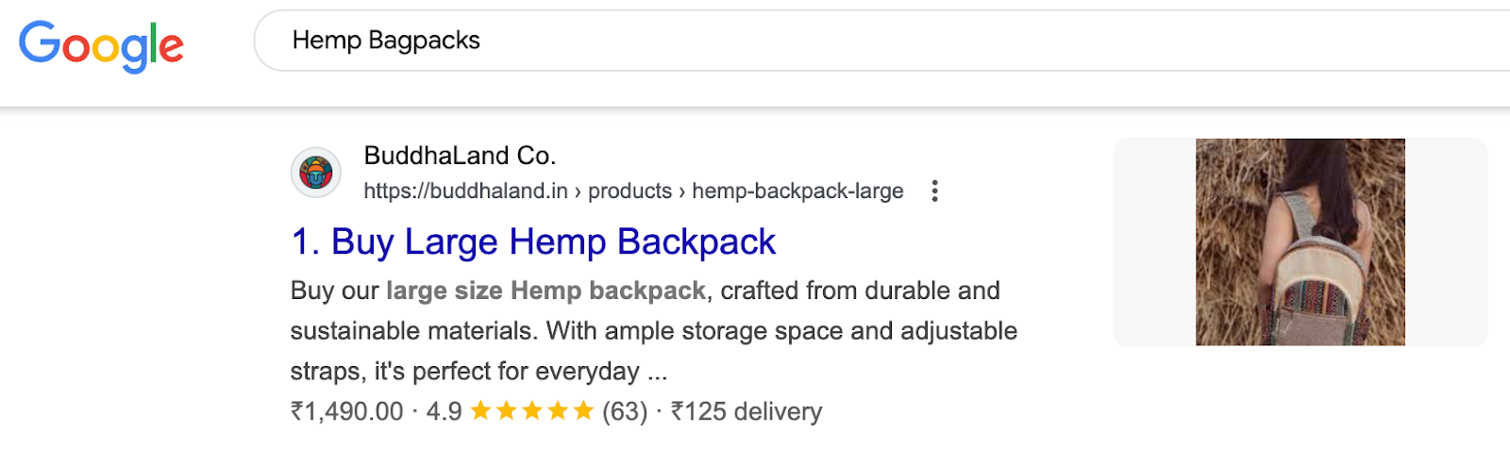The height and width of the screenshot is (466, 1510).
Task: Click the sustainable materials snippet line
Action: 653,331
